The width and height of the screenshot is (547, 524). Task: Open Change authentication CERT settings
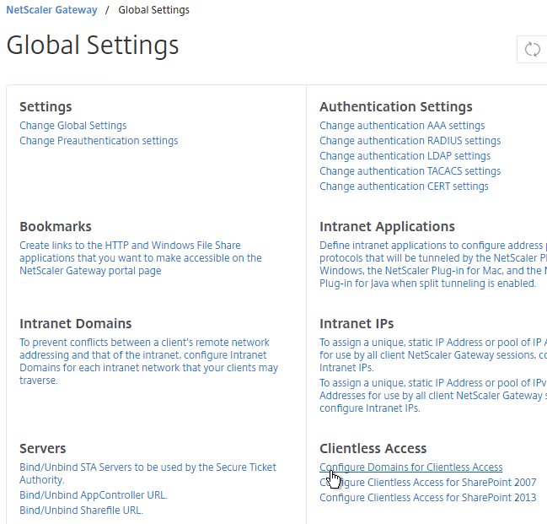coord(404,186)
